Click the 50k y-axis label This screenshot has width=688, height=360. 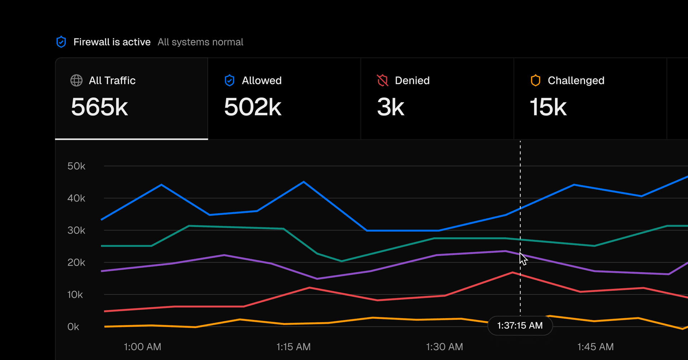coord(76,166)
